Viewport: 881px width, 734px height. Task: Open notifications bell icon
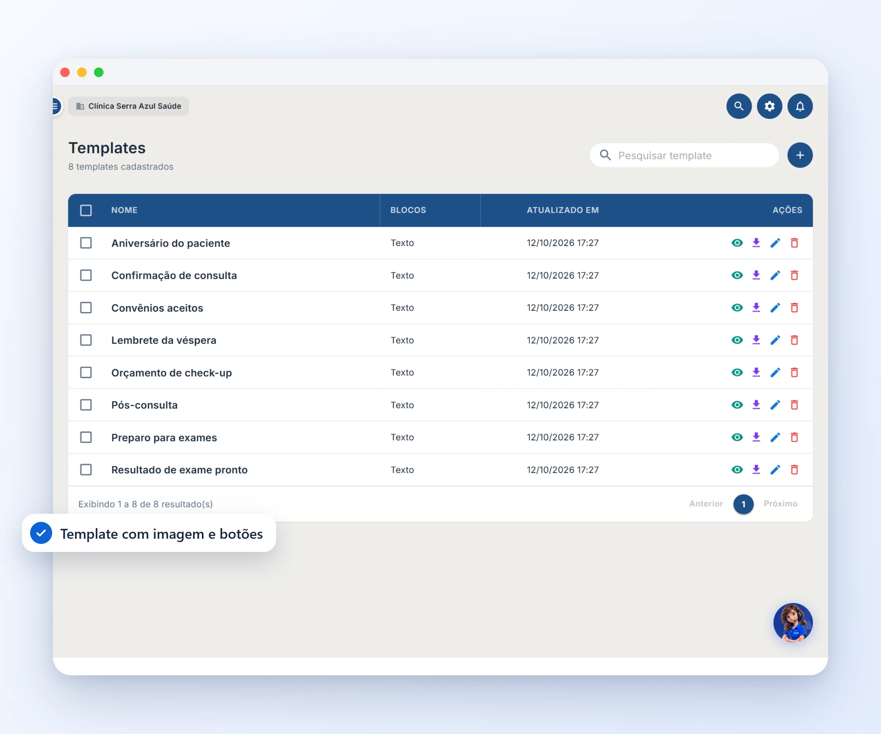pos(800,106)
